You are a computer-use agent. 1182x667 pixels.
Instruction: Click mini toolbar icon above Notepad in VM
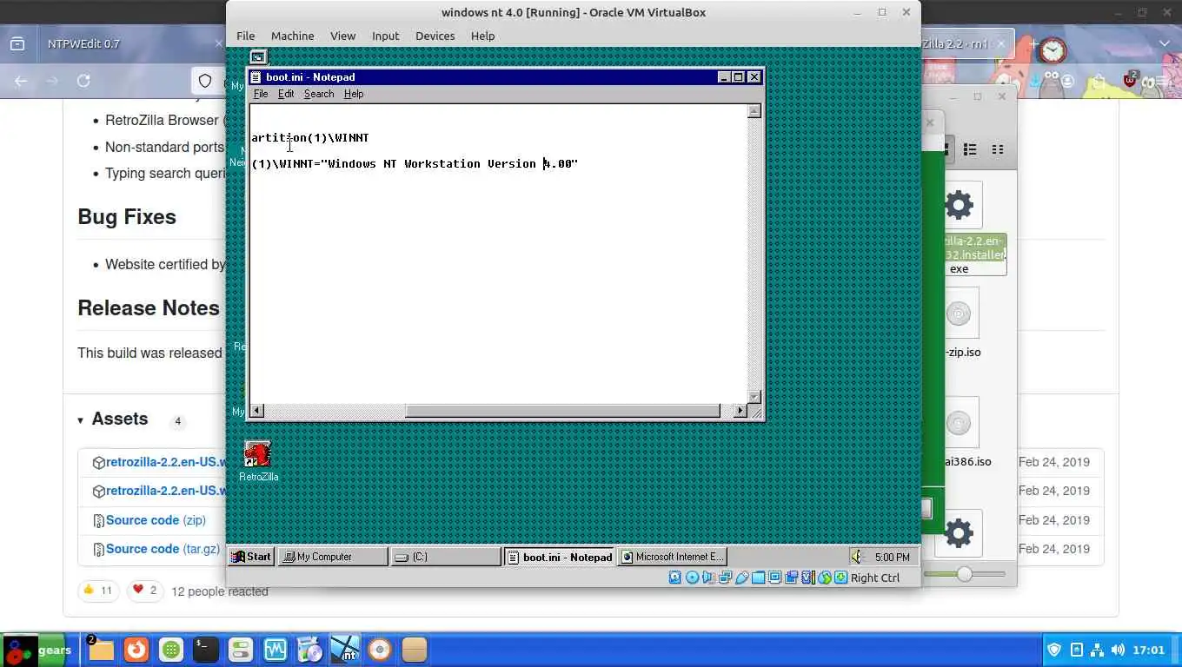(258, 57)
